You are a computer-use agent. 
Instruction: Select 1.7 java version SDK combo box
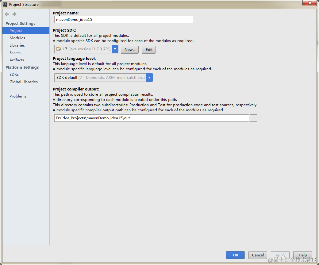pos(86,49)
